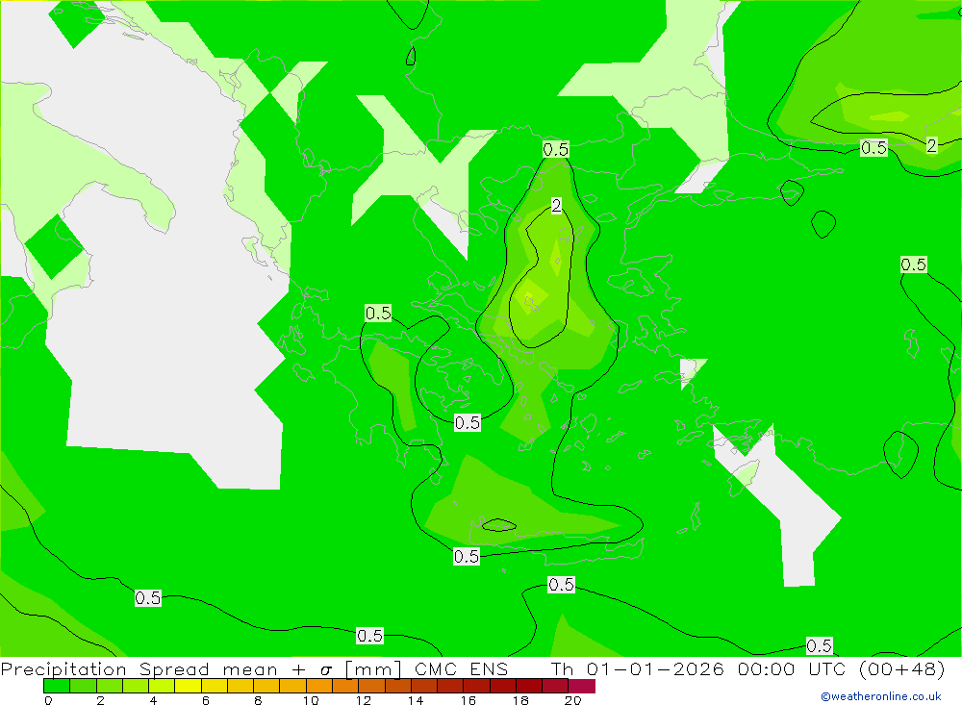Click the '0.5' label beside the top-right '2'
Image resolution: width=962 pixels, height=705 pixels.
[x=873, y=148]
